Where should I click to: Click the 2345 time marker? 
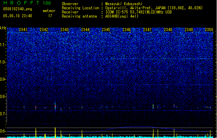(x=106, y=30)
